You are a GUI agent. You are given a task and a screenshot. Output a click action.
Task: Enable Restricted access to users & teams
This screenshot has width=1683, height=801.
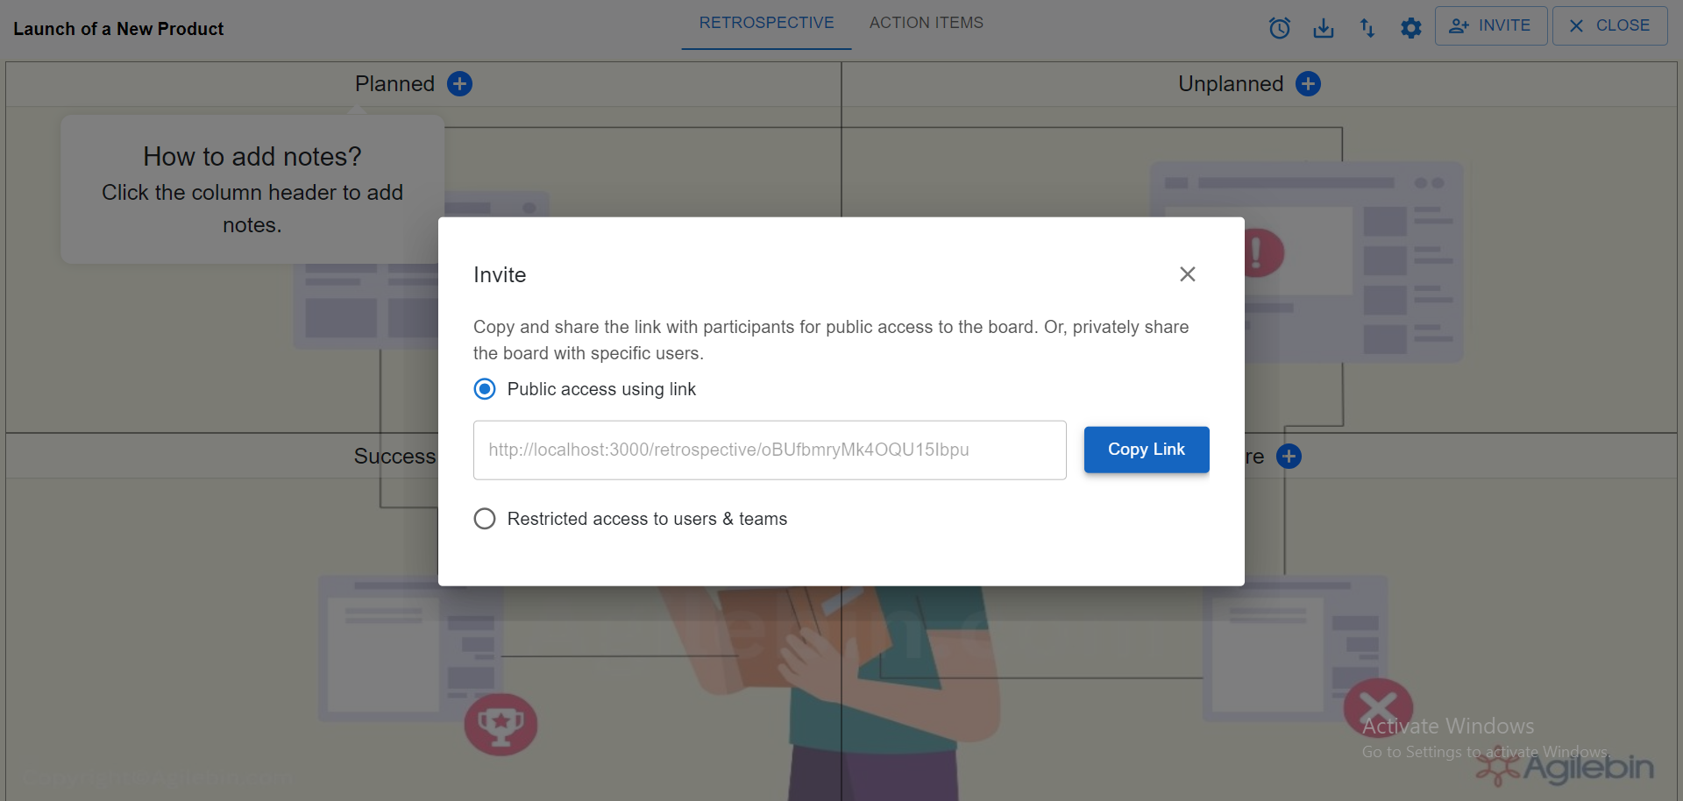tap(485, 518)
